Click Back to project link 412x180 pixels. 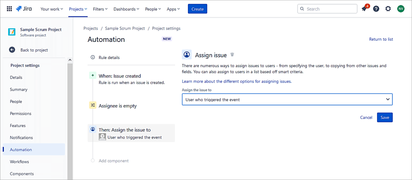click(x=34, y=50)
